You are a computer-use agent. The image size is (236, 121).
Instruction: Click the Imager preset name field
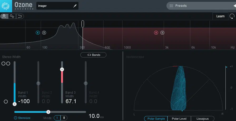click(57, 6)
